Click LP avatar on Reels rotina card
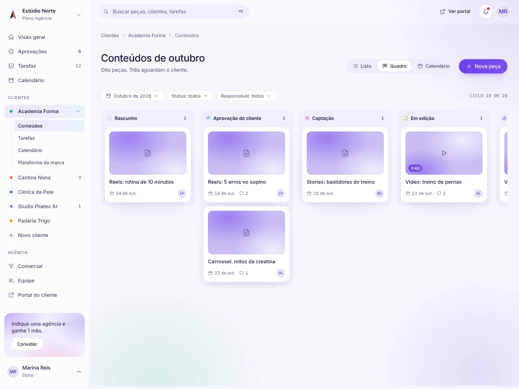 pyautogui.click(x=182, y=193)
